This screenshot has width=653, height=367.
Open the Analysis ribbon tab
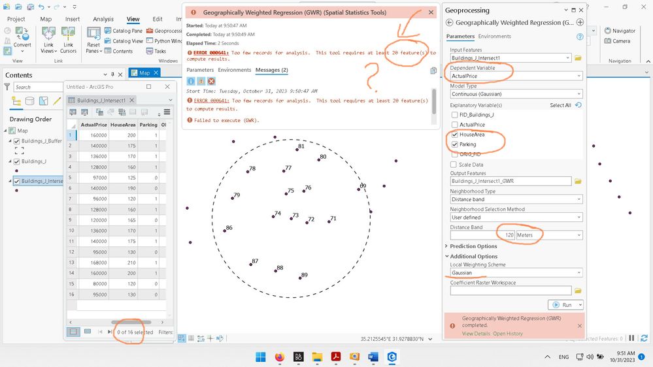tap(103, 19)
